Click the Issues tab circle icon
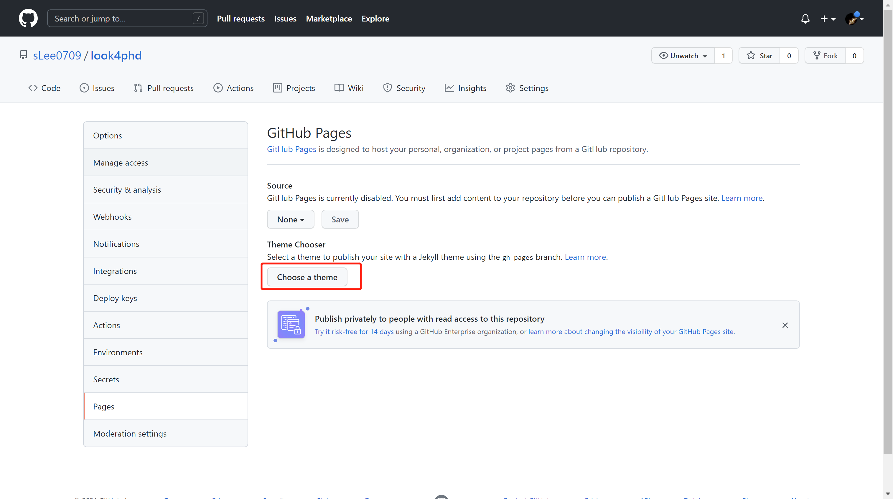Screen dimensions: 893x499 coord(84,88)
